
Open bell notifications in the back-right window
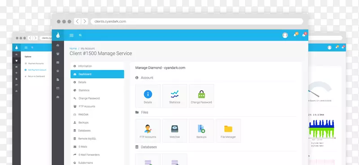tap(337, 47)
